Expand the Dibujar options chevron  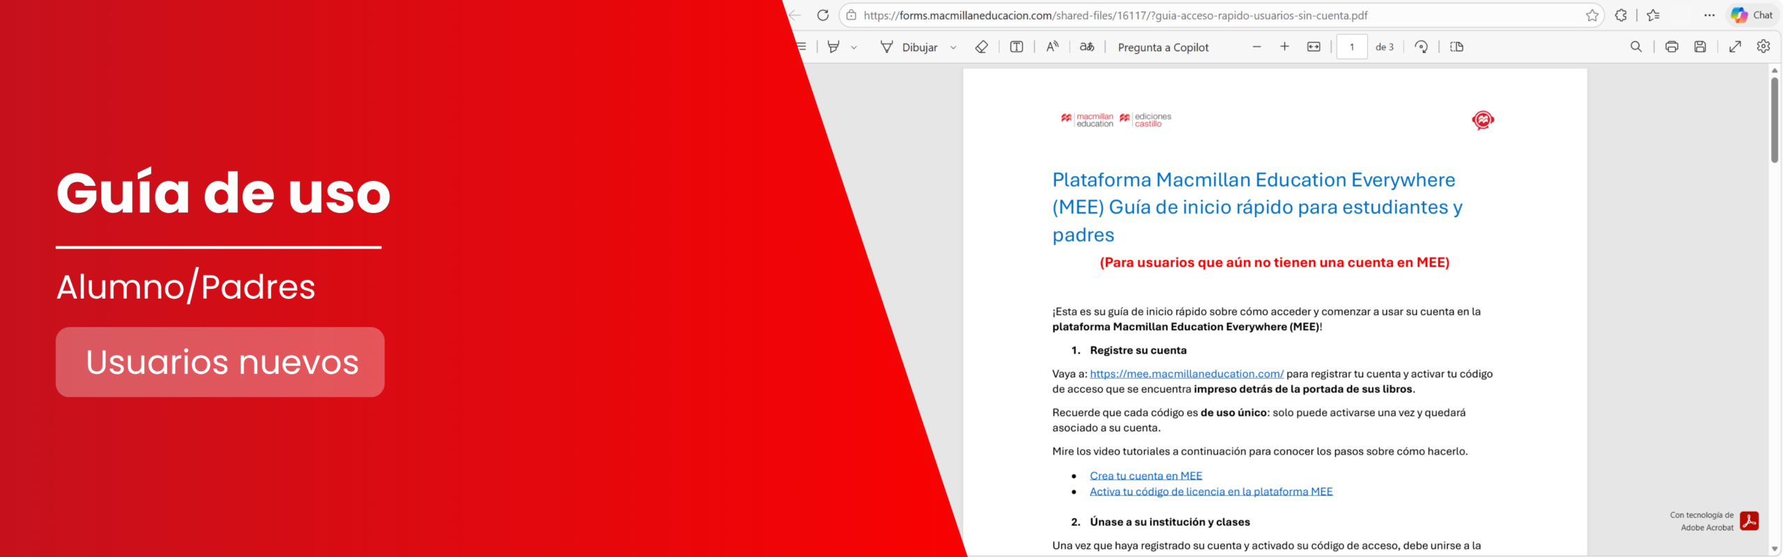click(x=953, y=47)
